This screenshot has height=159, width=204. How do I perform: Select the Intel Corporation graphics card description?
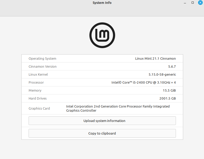118,108
